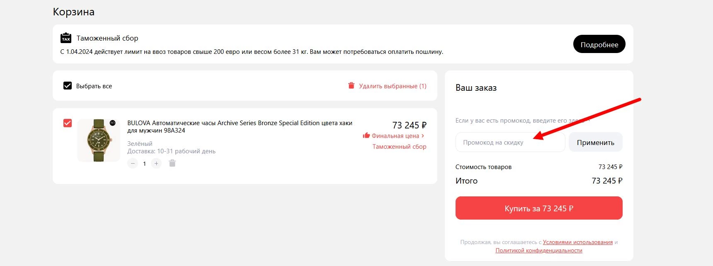
Task: Click the Удалить выбранные (1) text
Action: pyautogui.click(x=393, y=86)
